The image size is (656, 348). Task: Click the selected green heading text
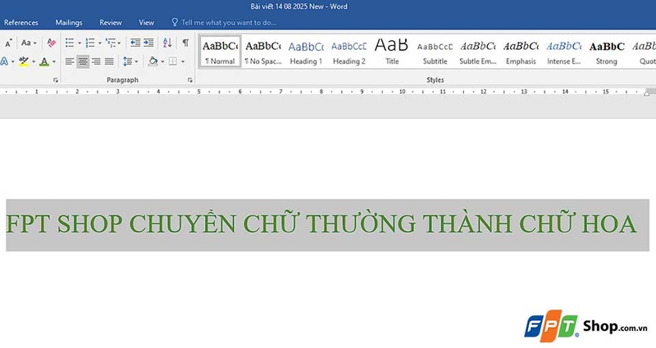[321, 224]
